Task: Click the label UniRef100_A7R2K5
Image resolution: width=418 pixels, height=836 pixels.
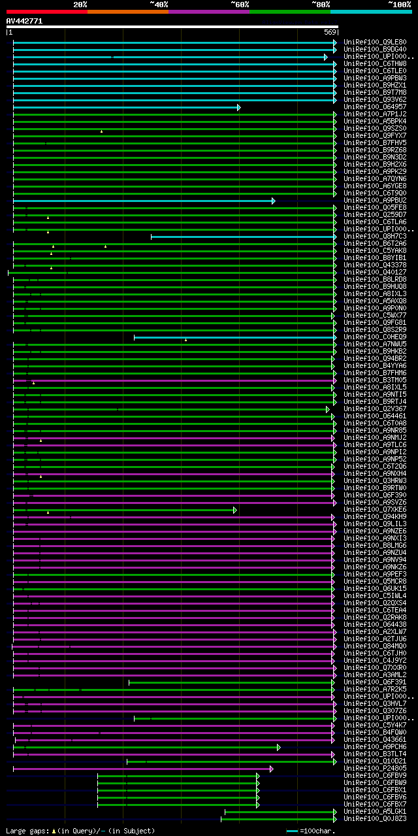Action: click(x=375, y=690)
